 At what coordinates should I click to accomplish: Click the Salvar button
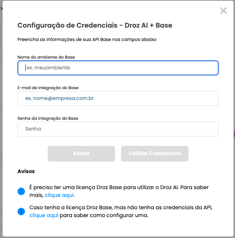[x=81, y=154]
